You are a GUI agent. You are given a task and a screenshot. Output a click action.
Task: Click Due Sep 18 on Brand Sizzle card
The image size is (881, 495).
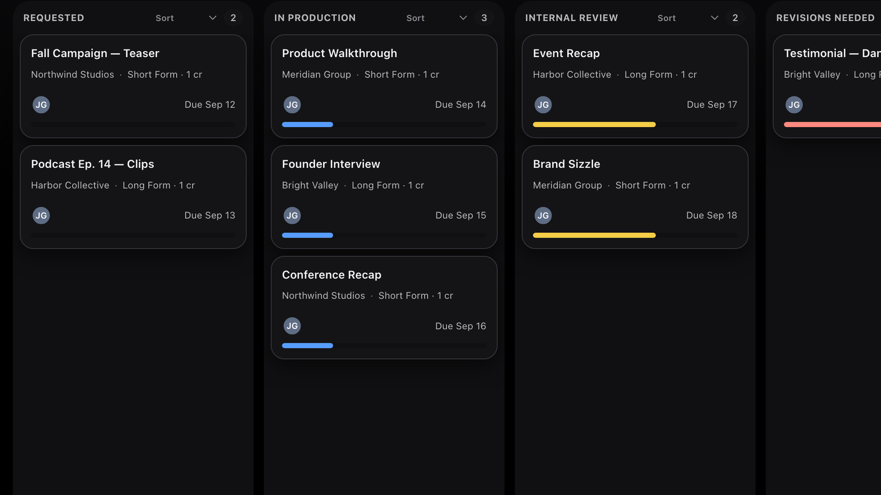[x=711, y=216]
